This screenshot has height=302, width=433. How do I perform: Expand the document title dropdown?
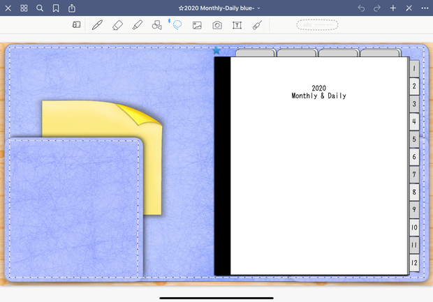pyautogui.click(x=219, y=8)
